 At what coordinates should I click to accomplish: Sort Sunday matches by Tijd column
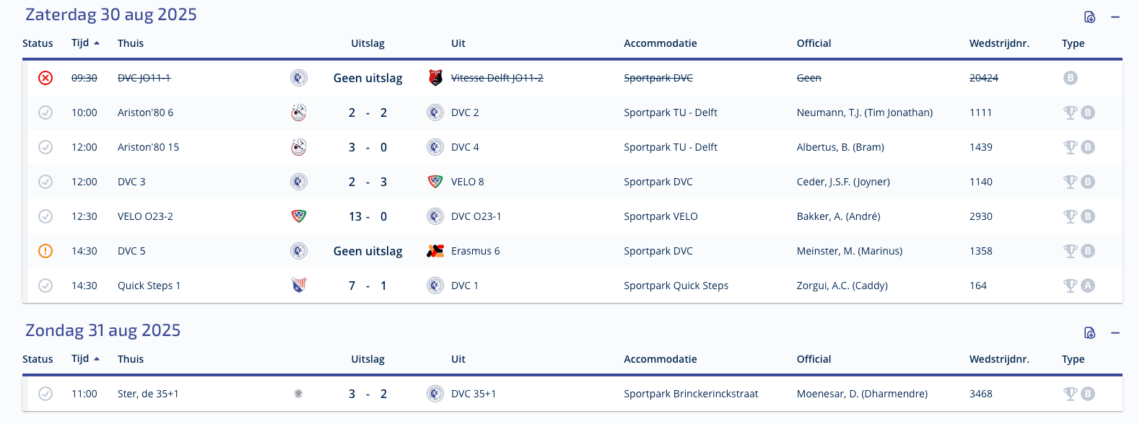pos(85,359)
